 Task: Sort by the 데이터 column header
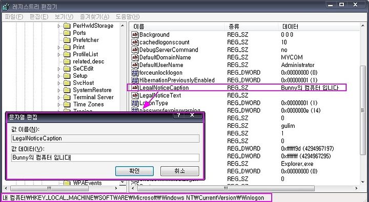tap(320, 27)
